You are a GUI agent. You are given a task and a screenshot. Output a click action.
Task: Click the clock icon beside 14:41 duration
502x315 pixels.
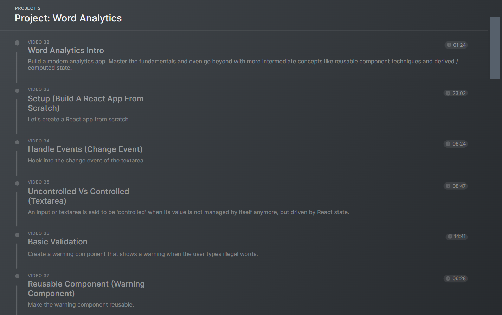pyautogui.click(x=450, y=237)
